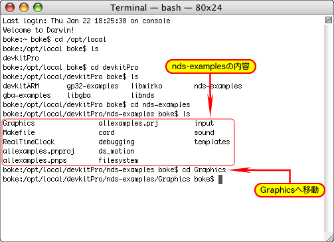Click the 'devkitPro' directory listing
Image resolution: width=334 pixels, height=242 pixels.
pos(21,58)
